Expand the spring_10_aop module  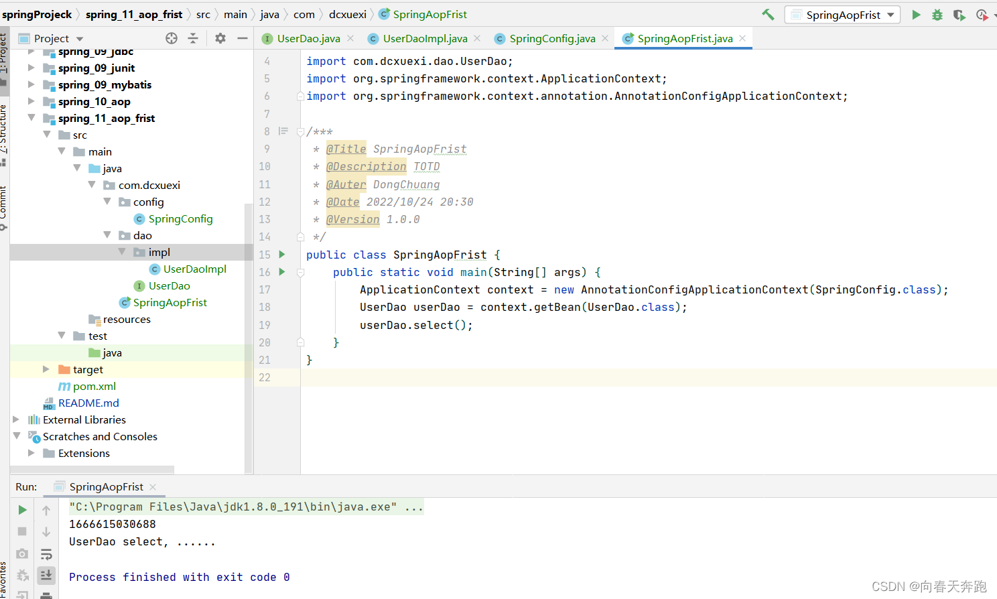click(x=31, y=101)
